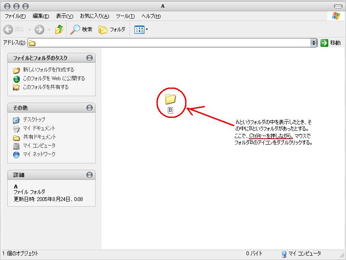Click the Back arrow toolbar icon
The image size is (346, 260).
[x=8, y=29]
